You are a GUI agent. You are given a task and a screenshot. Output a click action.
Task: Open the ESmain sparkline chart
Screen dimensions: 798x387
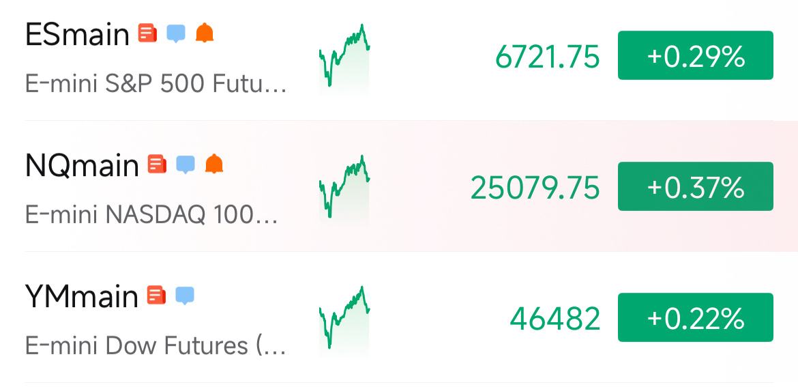(x=344, y=58)
